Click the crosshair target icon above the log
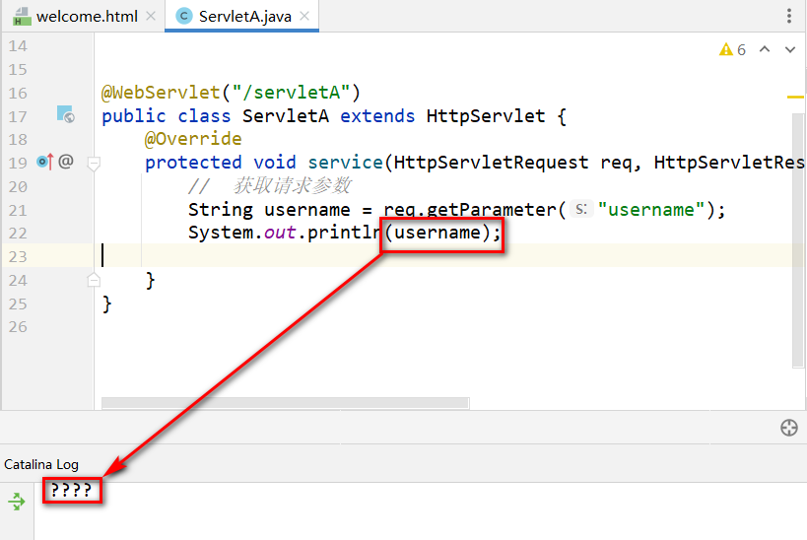 pyautogui.click(x=788, y=428)
